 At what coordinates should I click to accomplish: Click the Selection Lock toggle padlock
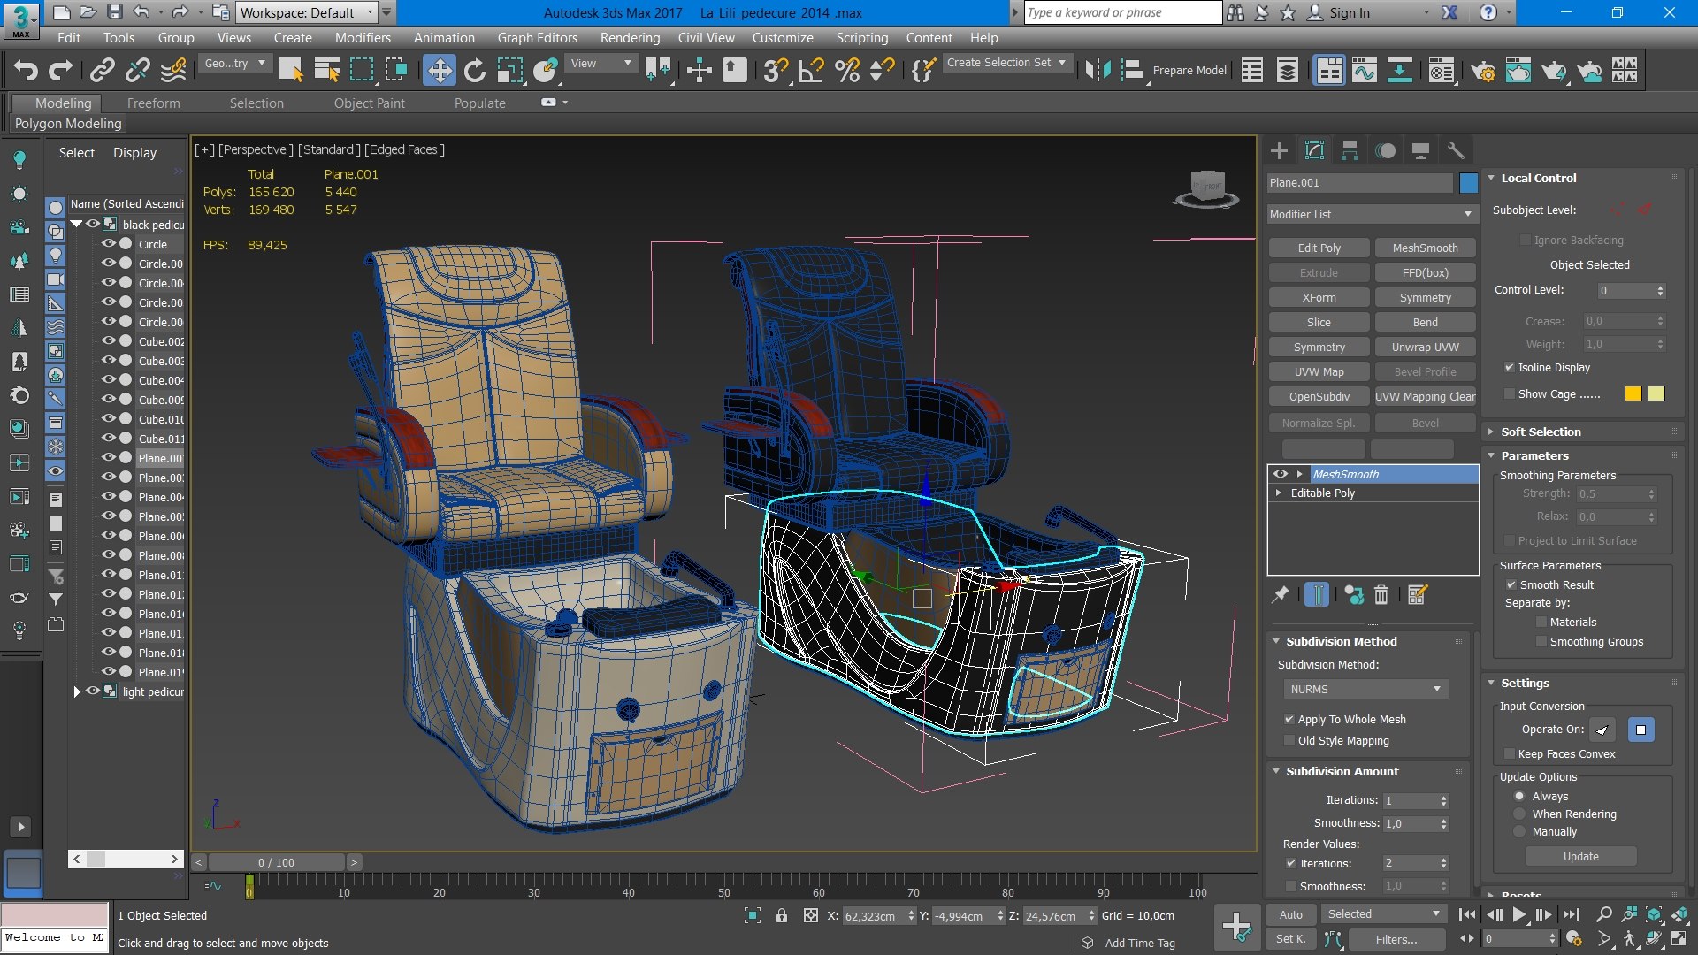782,916
